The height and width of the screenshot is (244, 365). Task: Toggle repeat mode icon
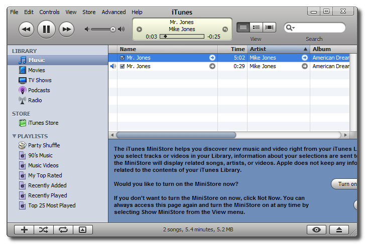(x=63, y=230)
